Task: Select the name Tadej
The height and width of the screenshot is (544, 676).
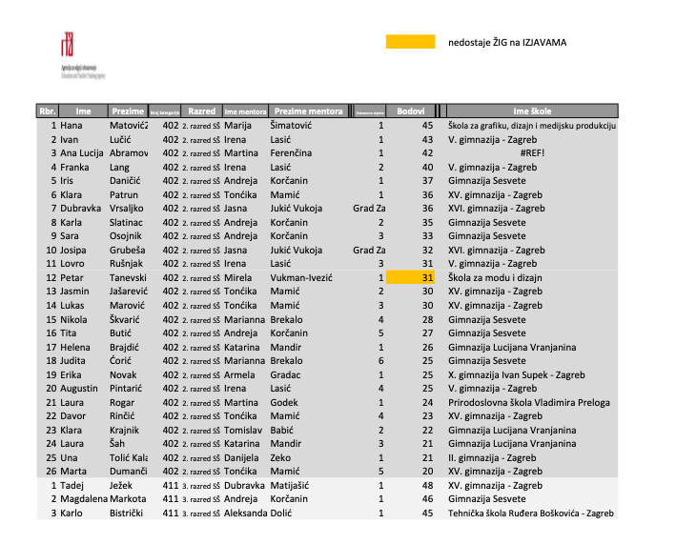Action: [x=72, y=486]
